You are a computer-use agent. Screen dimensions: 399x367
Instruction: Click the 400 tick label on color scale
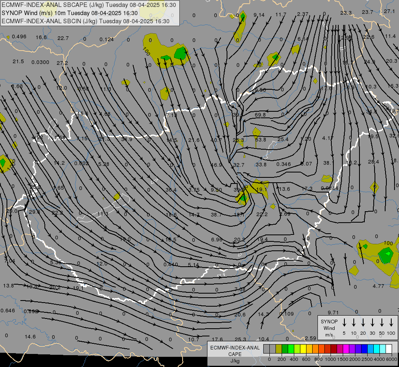tap(294, 359)
